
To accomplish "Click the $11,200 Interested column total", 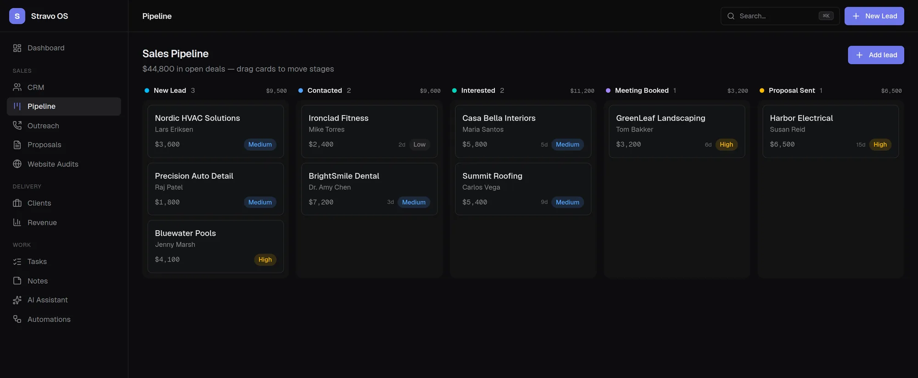I will (582, 91).
